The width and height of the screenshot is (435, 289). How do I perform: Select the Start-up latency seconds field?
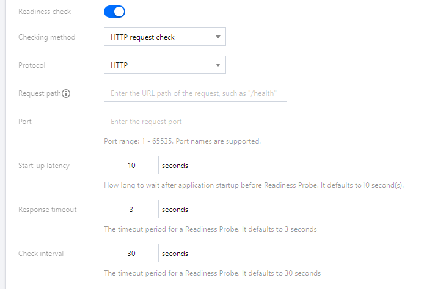point(131,166)
